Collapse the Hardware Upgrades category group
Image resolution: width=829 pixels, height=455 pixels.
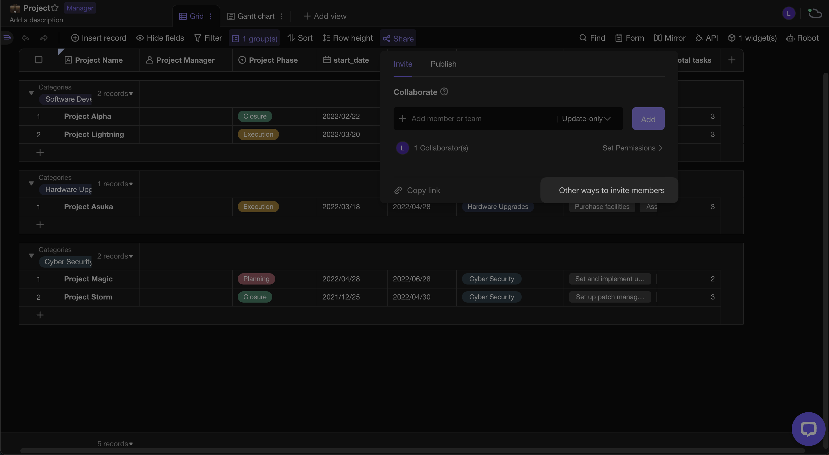31,184
